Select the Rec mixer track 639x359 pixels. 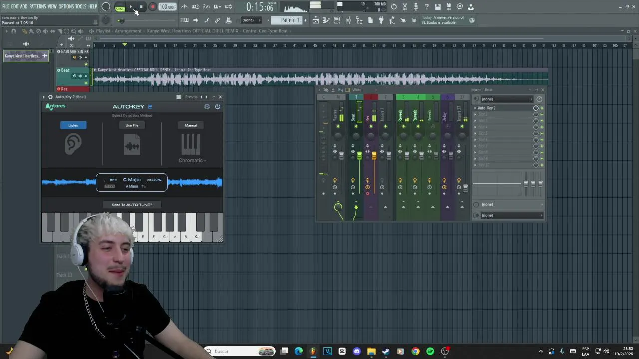coord(368,118)
